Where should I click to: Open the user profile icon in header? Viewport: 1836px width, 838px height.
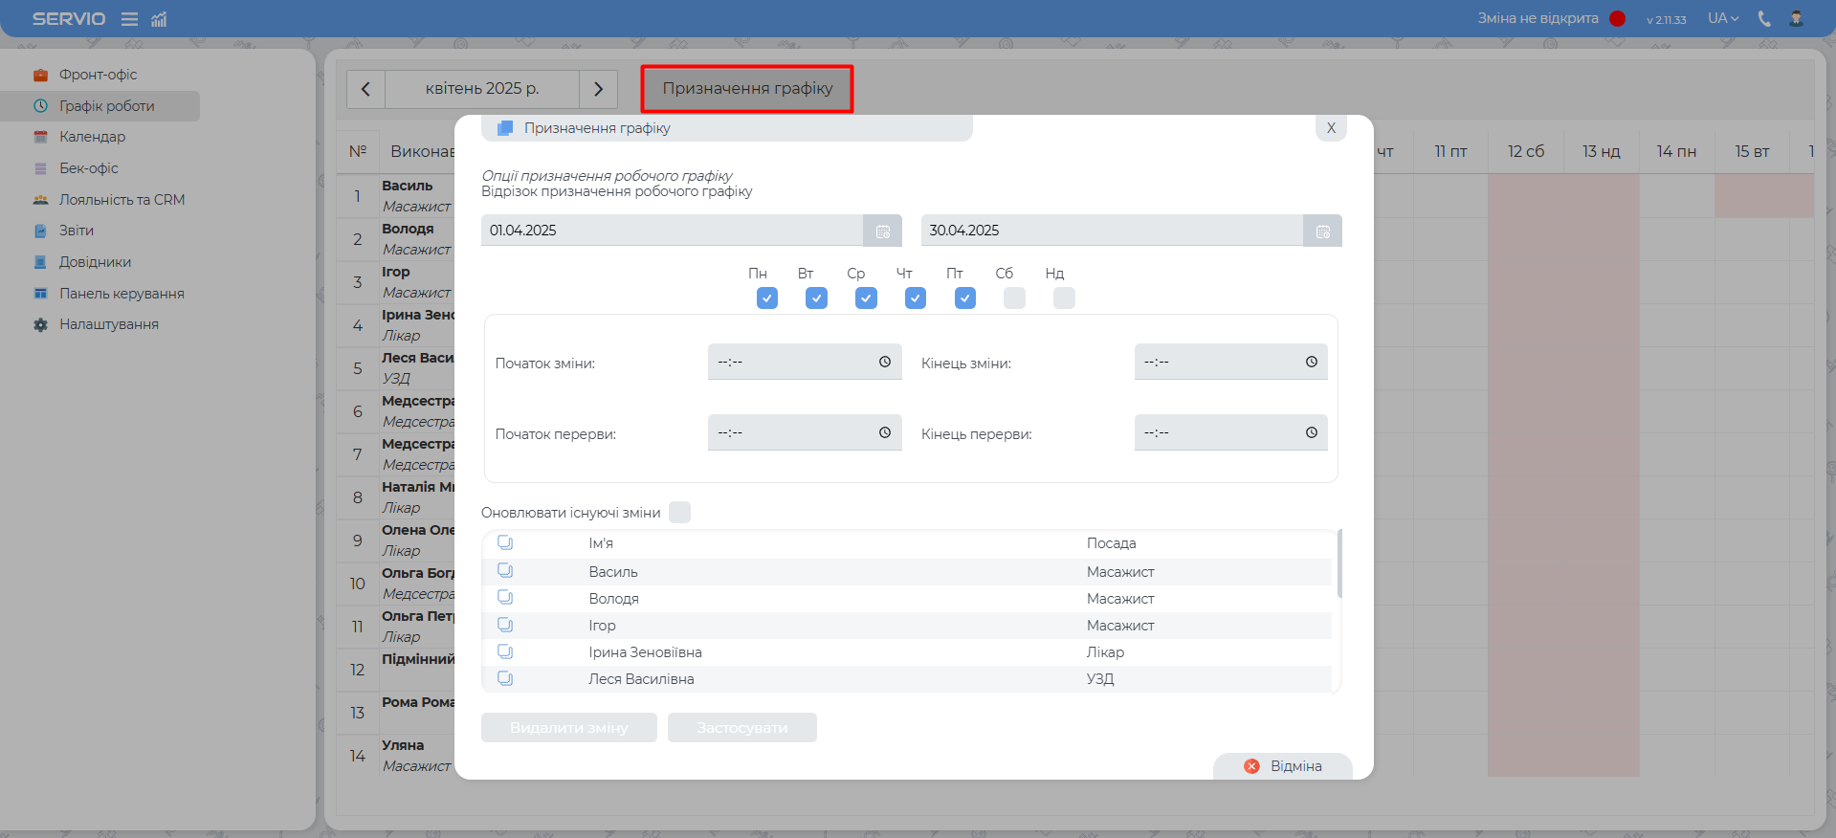(1796, 19)
